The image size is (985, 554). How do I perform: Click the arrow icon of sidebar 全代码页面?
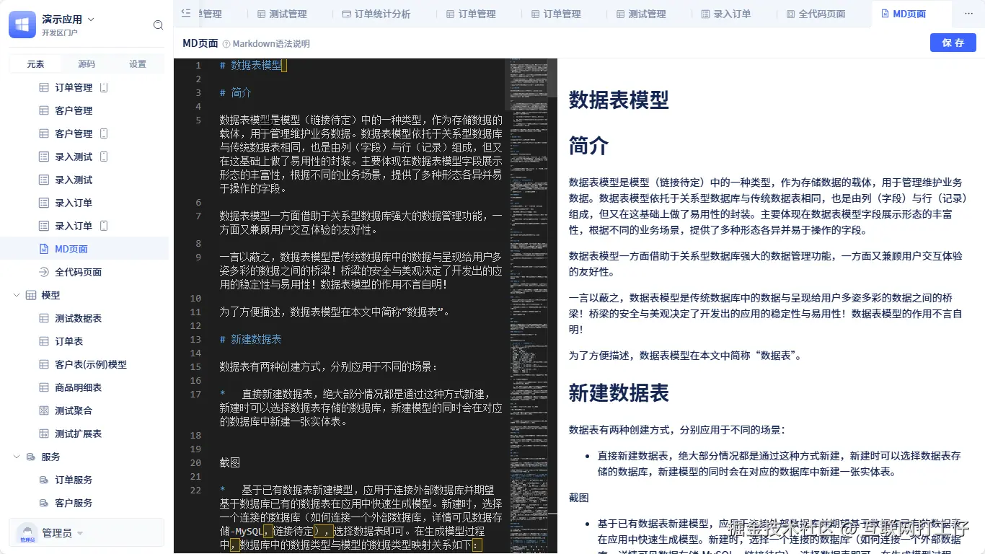point(43,272)
